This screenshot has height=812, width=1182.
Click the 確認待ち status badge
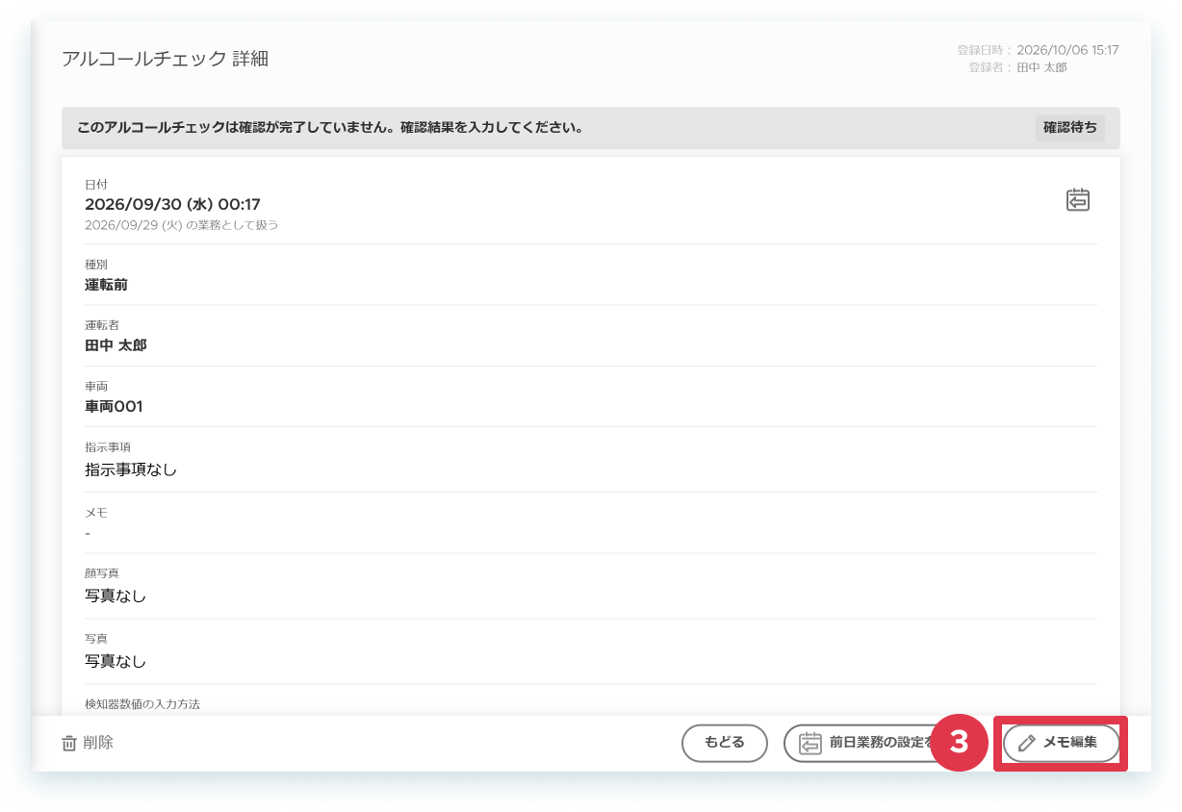[x=1070, y=127]
